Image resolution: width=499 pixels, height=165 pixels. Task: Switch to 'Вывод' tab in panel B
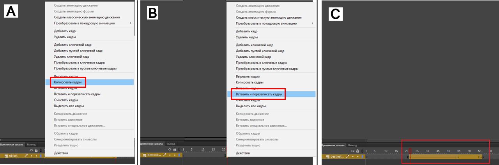pos(171,144)
